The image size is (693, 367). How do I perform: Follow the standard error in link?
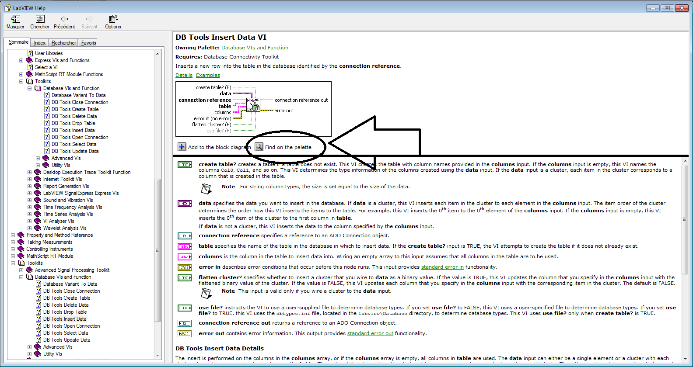442,267
